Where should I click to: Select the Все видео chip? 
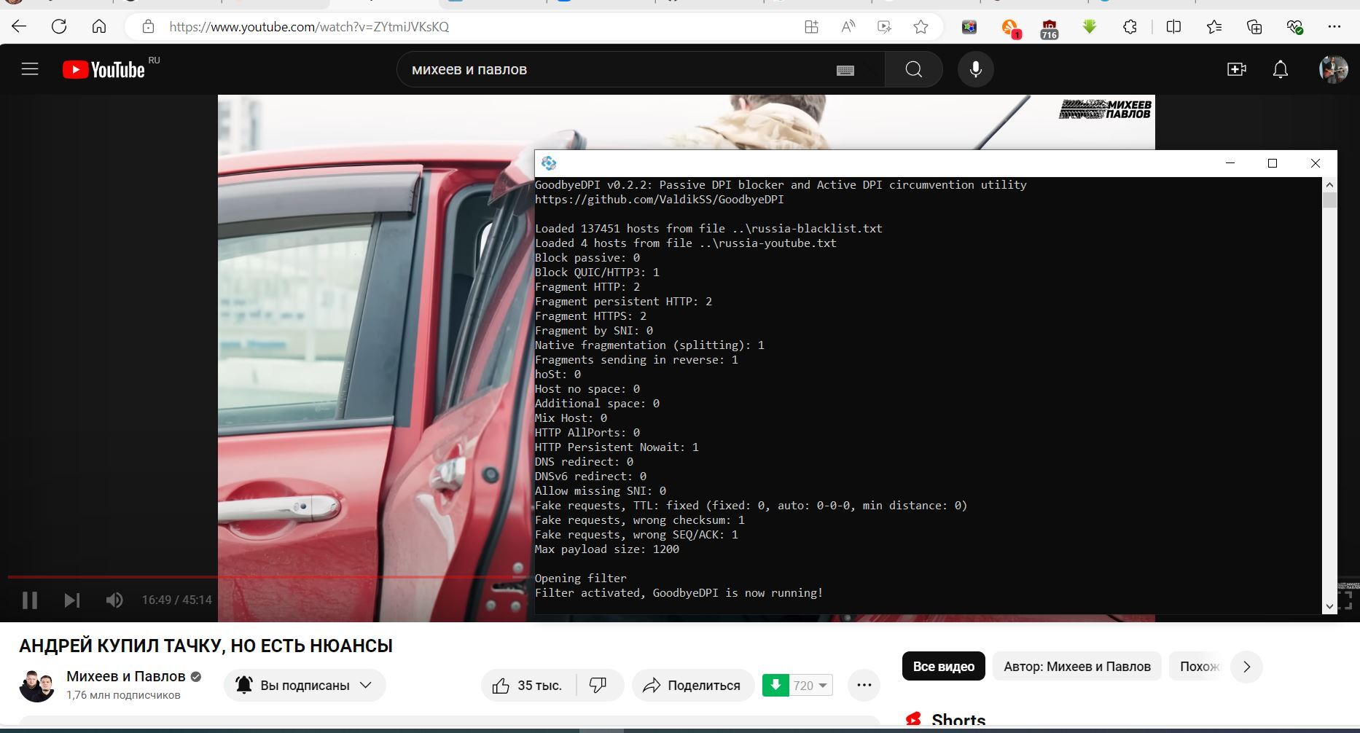943,667
